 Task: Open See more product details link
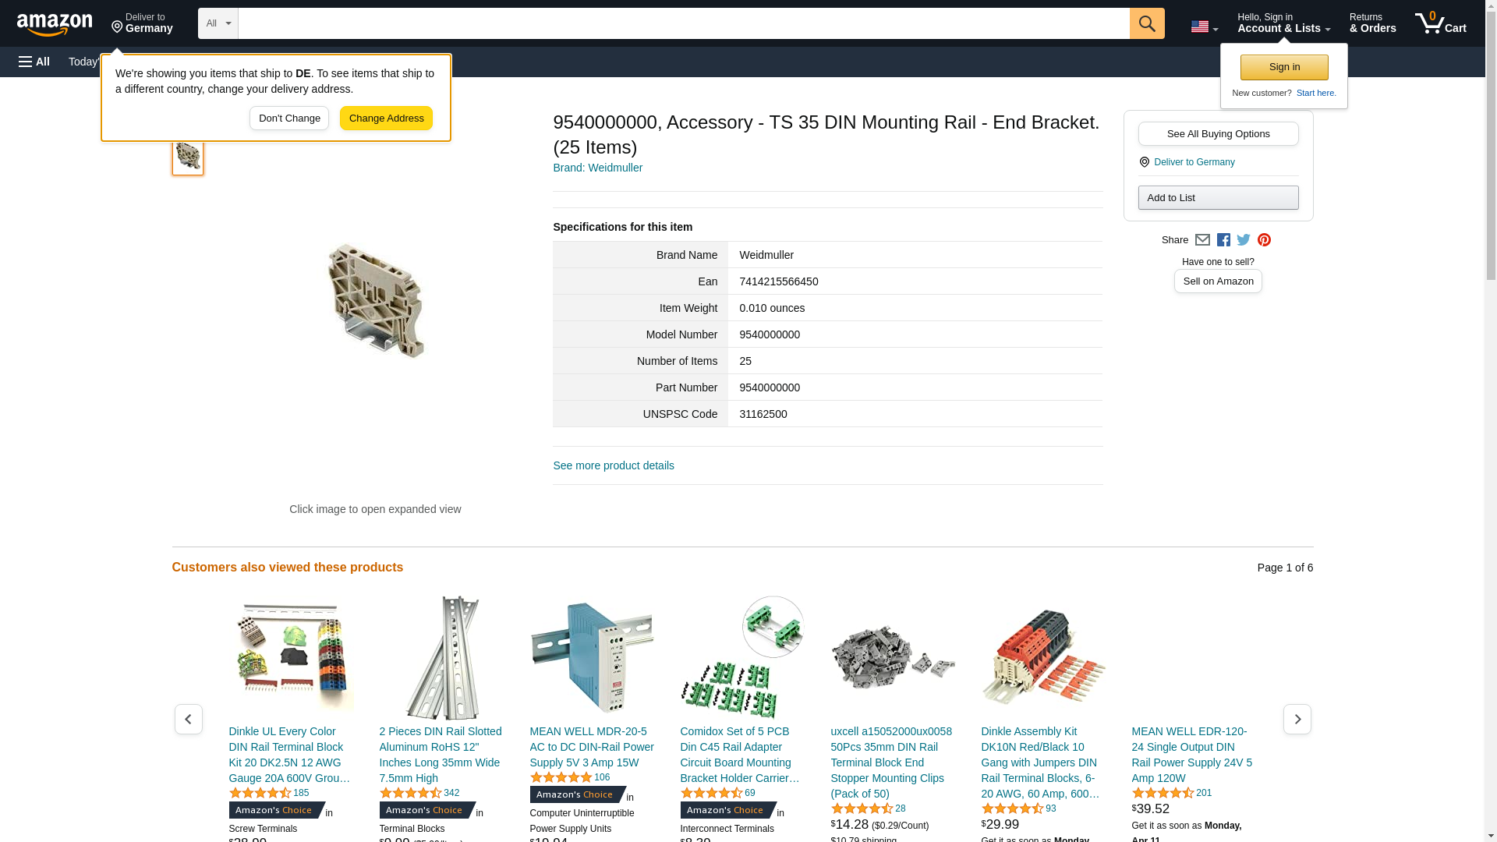click(613, 465)
